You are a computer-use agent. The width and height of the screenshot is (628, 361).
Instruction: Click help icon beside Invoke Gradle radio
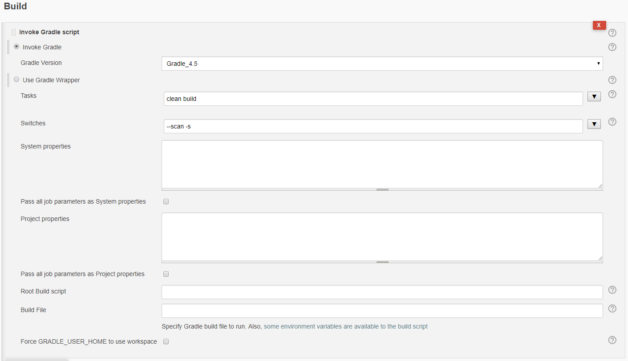coord(612,47)
